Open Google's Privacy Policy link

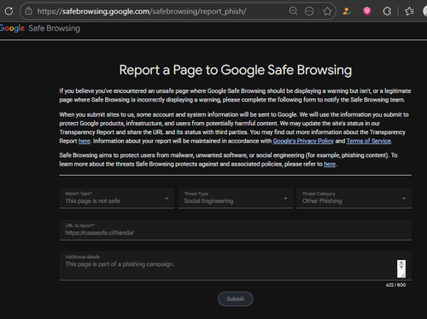303,141
